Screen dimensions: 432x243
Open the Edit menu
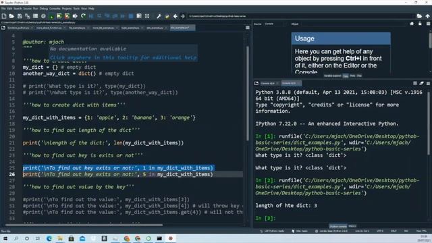[x=9, y=9]
